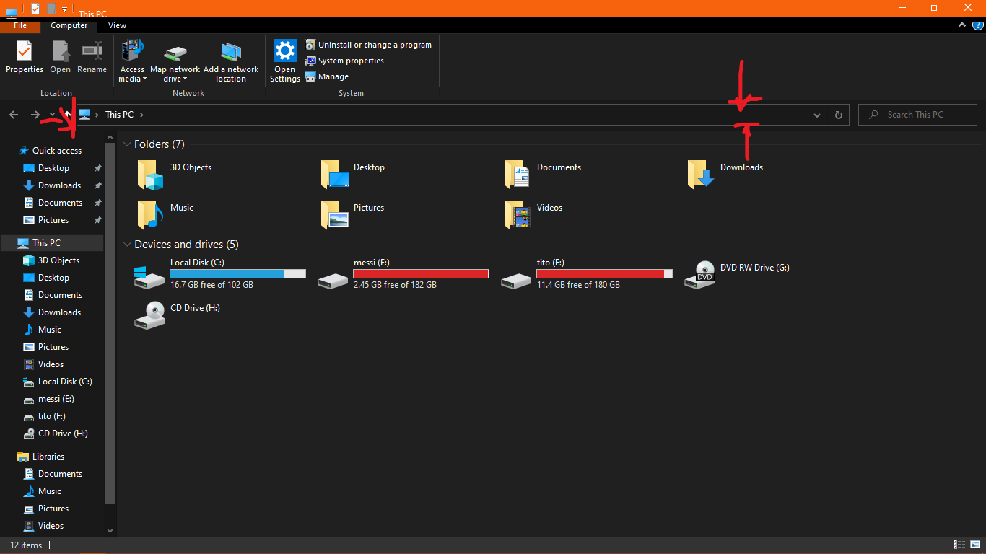Screen dimensions: 986x554
Task: Switch to details view in status bar
Action: [960, 545]
